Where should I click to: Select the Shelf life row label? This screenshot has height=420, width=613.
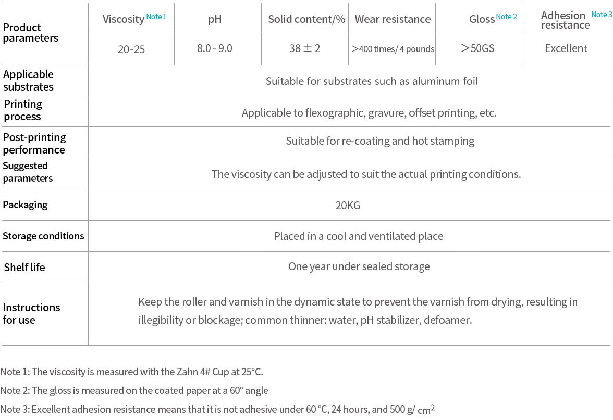(24, 268)
